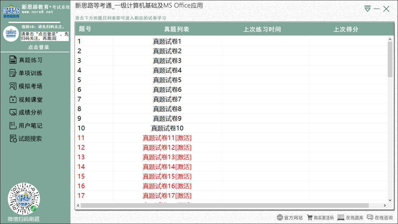
Task: Select the 真题试卷12[激活] row
Action: pyautogui.click(x=232, y=147)
